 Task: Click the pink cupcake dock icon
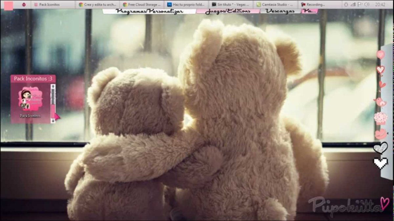[381, 118]
